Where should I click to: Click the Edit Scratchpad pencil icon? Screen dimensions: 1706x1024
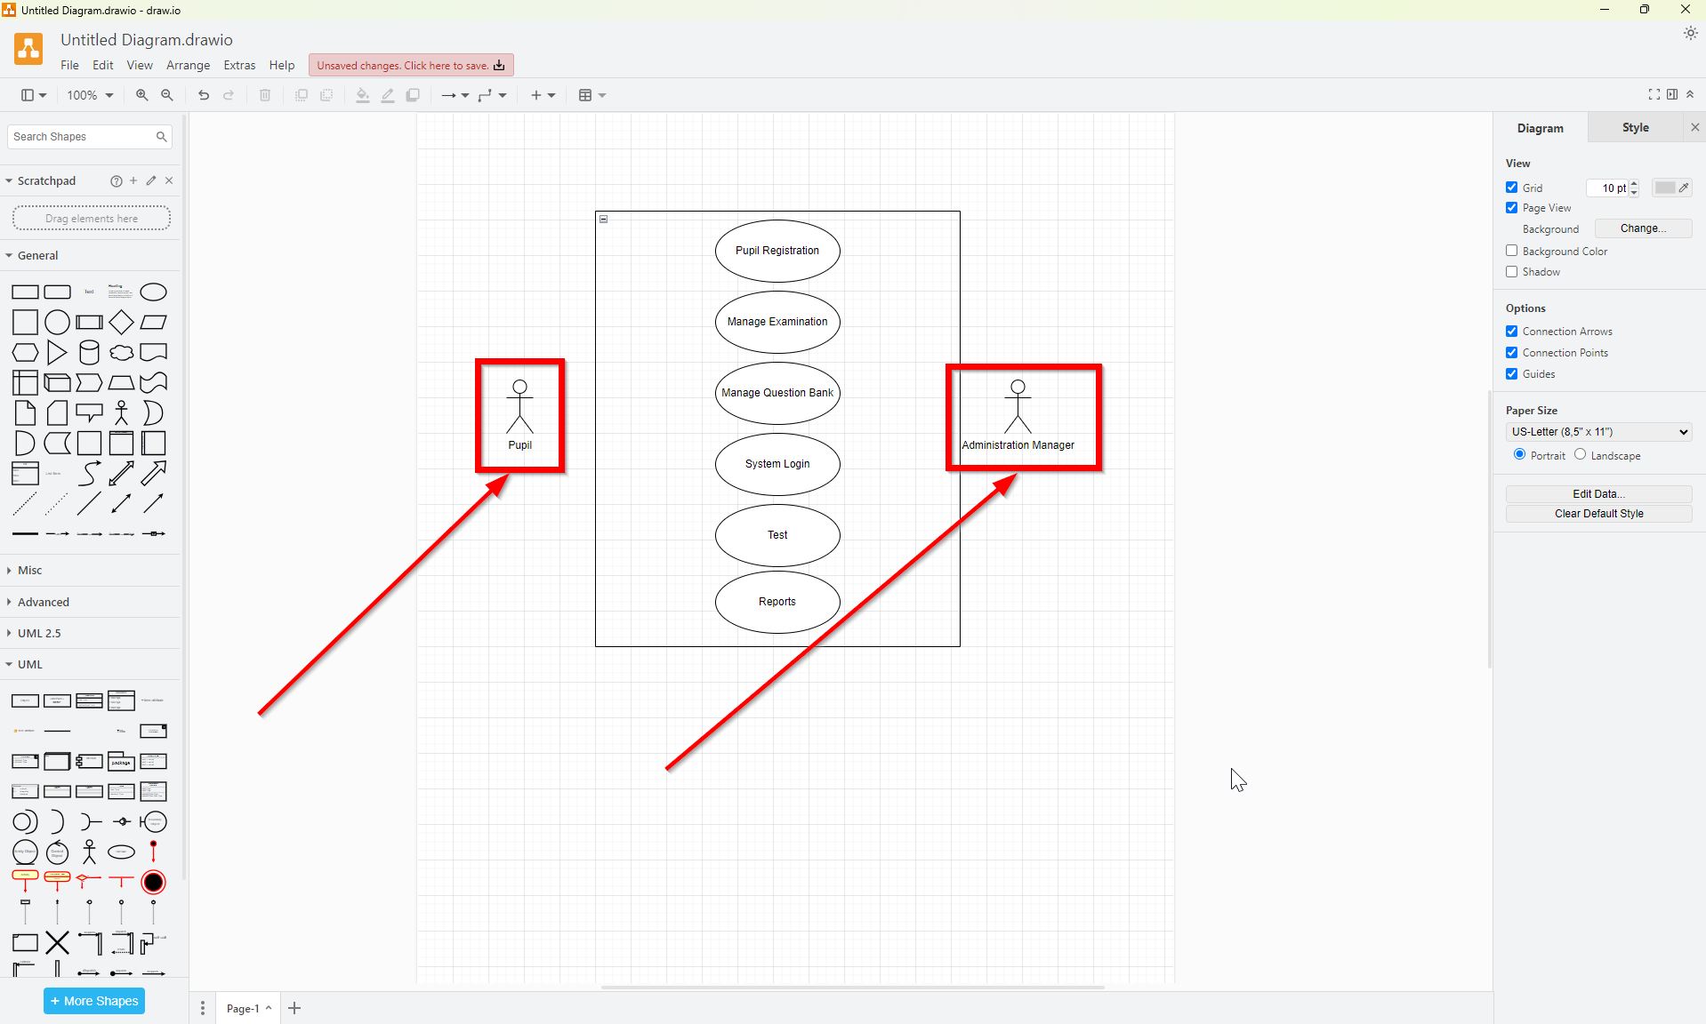[x=150, y=180]
